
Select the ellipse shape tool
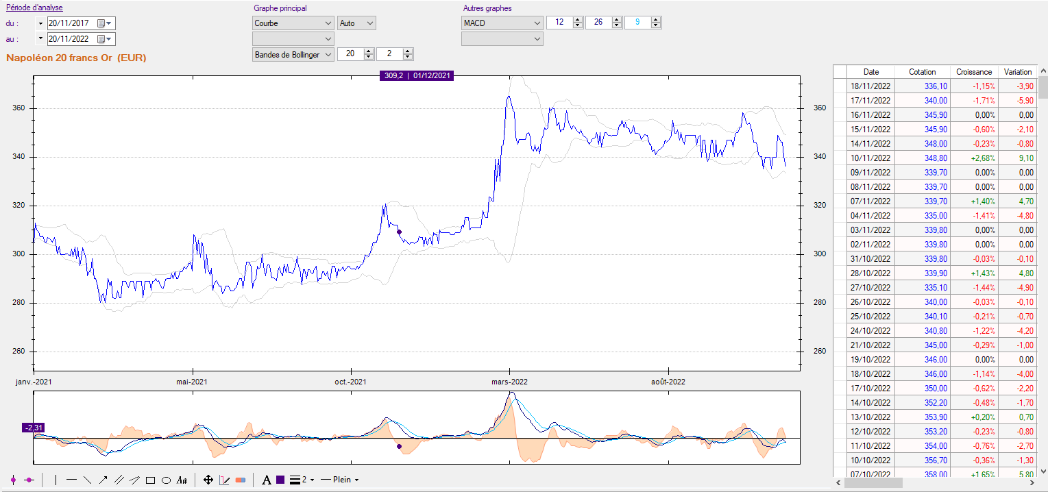166,480
